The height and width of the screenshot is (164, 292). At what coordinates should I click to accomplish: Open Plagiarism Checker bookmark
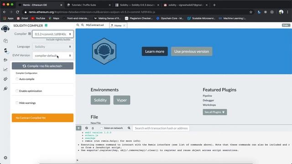(139, 18)
